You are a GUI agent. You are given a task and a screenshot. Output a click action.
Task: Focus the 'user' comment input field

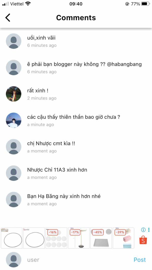coord(78,260)
